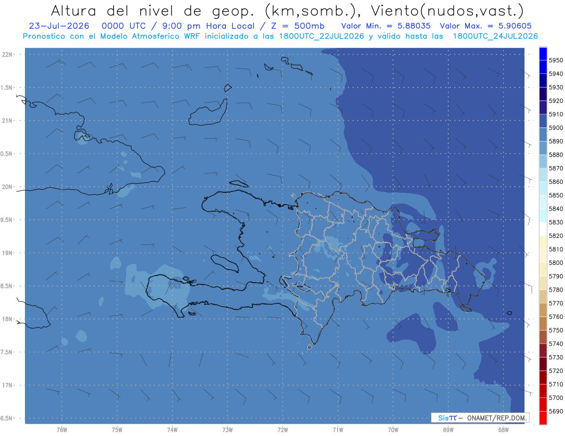The image size is (565, 436).
Task: Click the 21N latitude label
Action: coord(8,121)
